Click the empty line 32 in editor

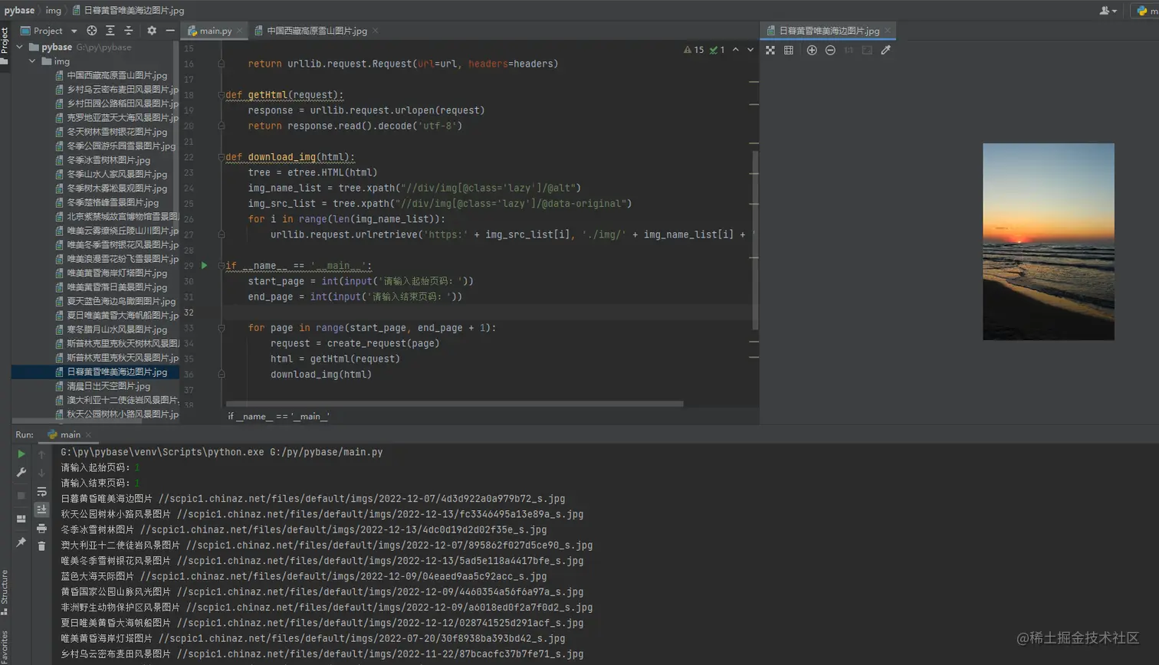pyautogui.click(x=488, y=312)
